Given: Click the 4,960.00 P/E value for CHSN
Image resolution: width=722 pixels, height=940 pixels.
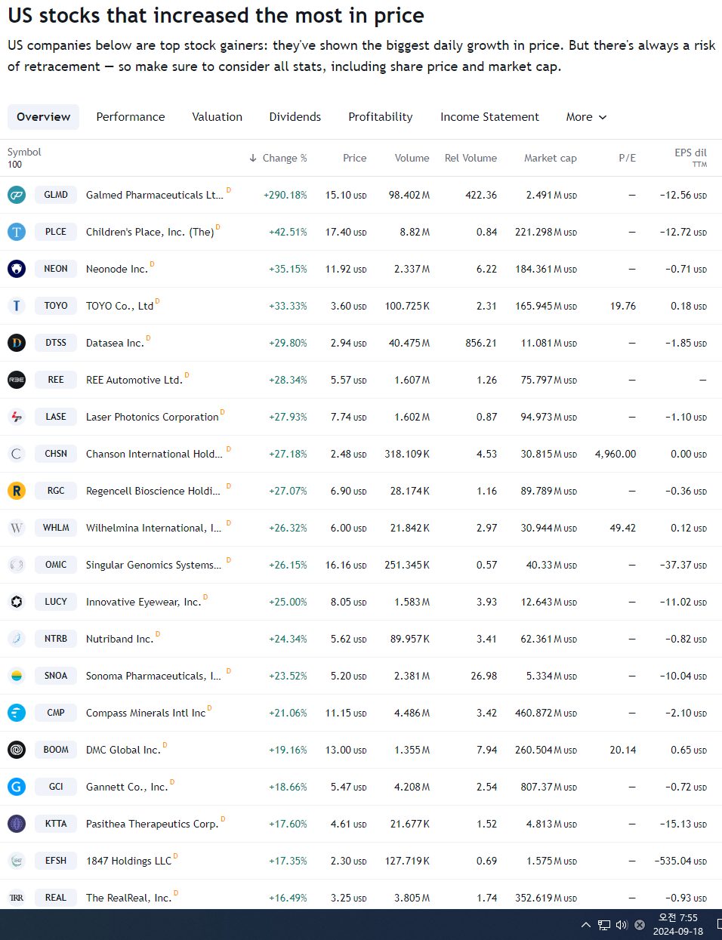Looking at the screenshot, I should [x=616, y=454].
